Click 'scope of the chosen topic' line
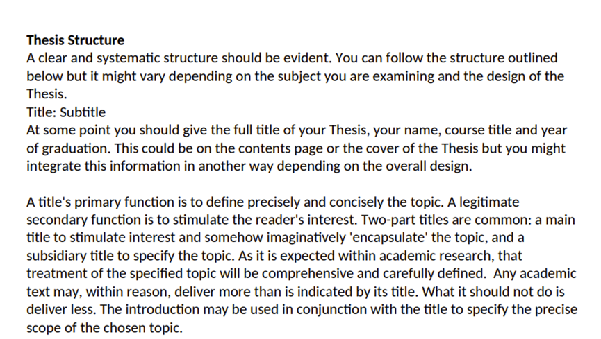The image size is (601, 339). [104, 328]
